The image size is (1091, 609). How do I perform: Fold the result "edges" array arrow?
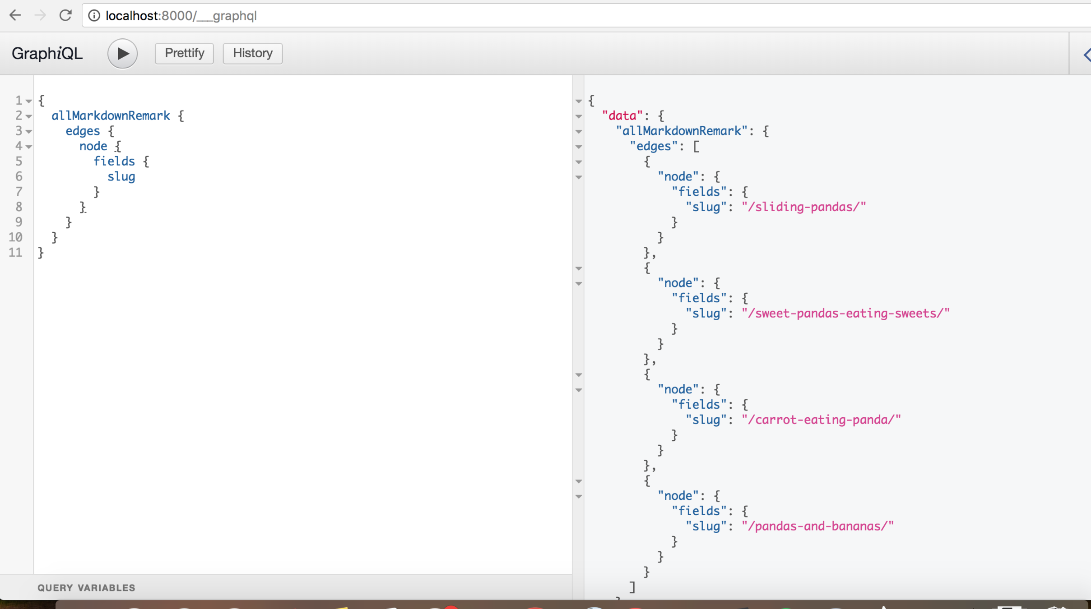(x=579, y=147)
